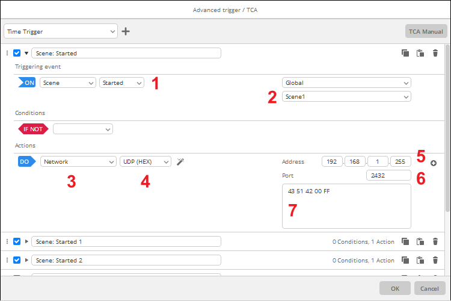This screenshot has height=301, width=451.
Task: Open the magic wand helper for UDP action
Action: point(180,161)
